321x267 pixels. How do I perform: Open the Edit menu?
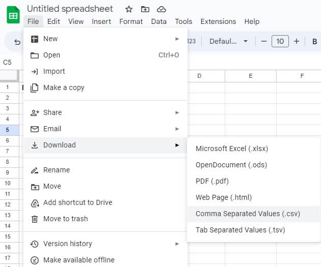53,21
